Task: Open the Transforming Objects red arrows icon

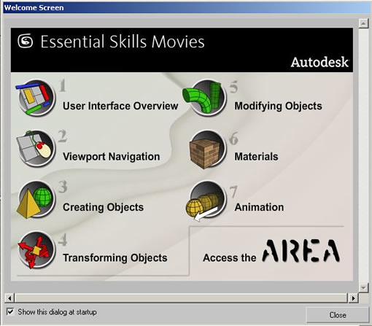Action: tap(36, 250)
